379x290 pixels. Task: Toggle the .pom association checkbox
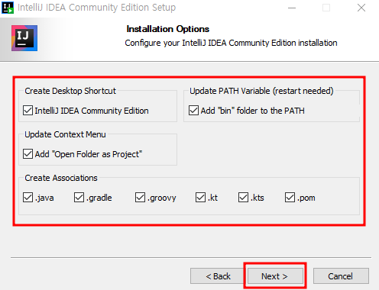tap(290, 198)
